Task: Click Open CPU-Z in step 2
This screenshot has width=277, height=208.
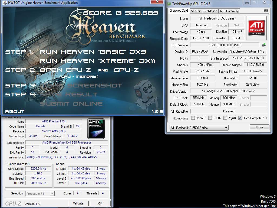Action: (65, 70)
